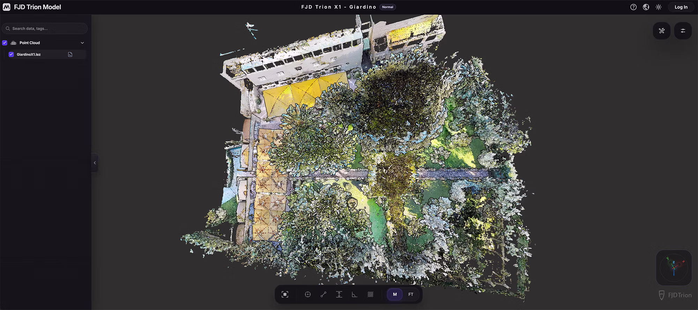Open the tools wrench icon panel
The width and height of the screenshot is (698, 310).
[x=662, y=31]
